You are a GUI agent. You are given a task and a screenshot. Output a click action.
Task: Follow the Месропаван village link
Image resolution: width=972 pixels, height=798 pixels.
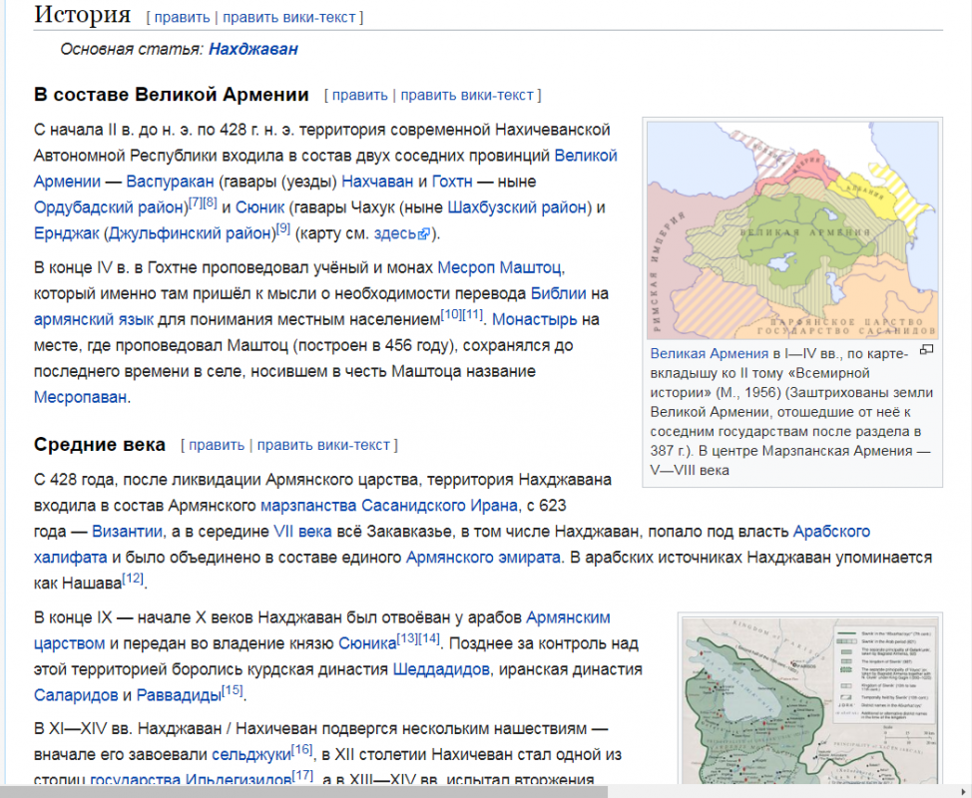[81, 397]
